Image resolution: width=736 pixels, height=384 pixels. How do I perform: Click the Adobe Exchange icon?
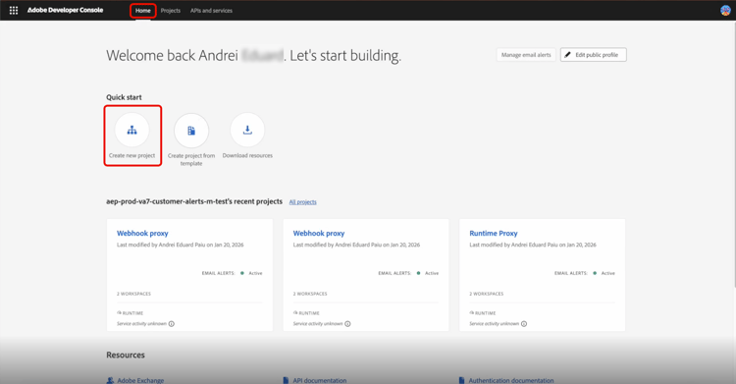[x=110, y=380]
